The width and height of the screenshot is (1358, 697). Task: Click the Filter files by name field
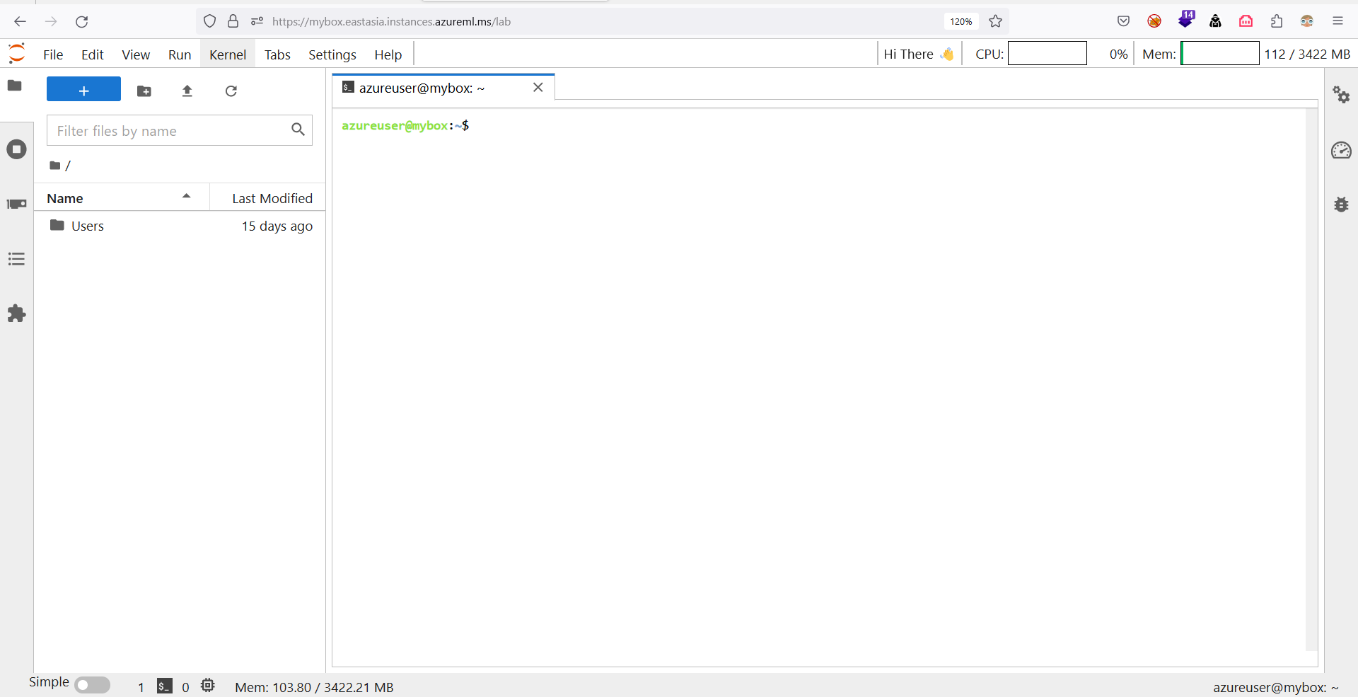pos(170,131)
